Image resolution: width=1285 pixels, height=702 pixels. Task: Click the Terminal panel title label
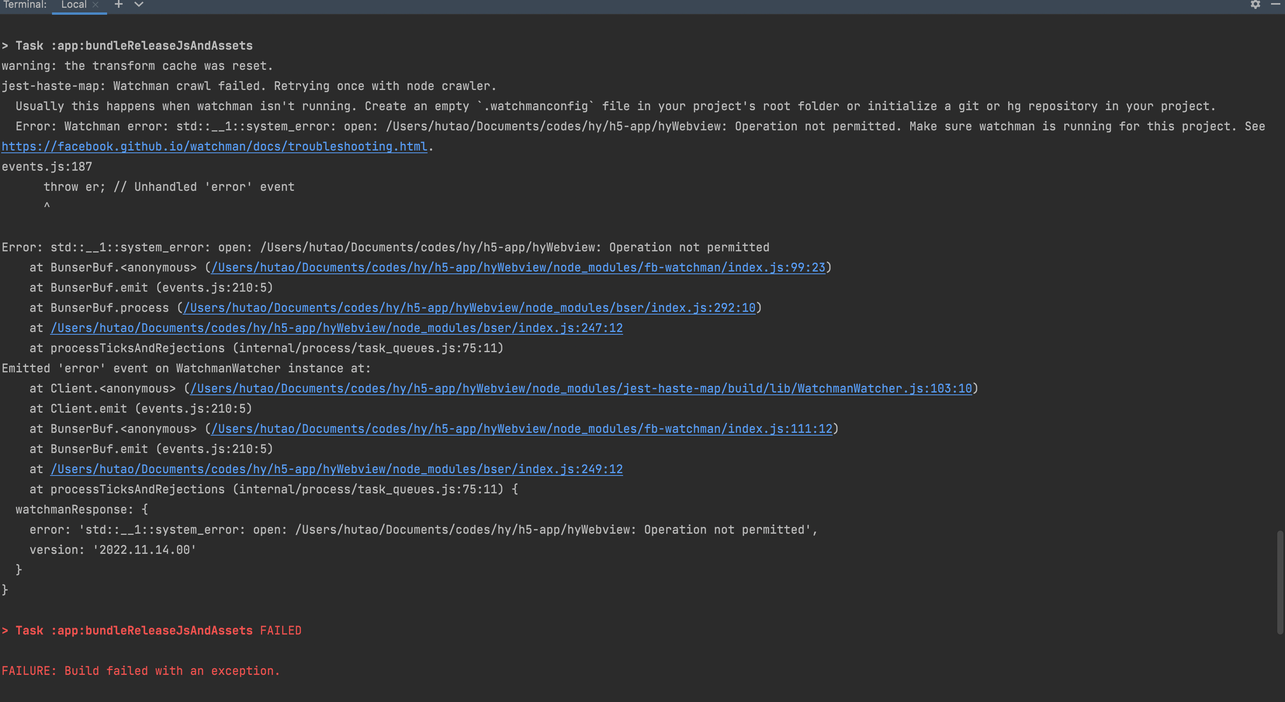(x=25, y=5)
